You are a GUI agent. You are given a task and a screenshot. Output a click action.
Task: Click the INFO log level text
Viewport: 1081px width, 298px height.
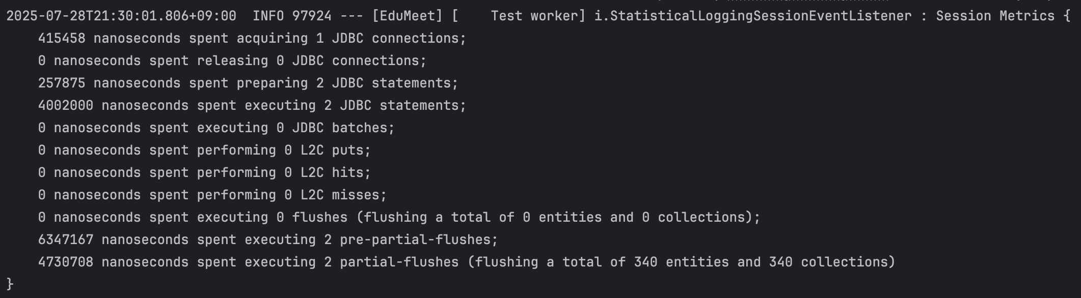(268, 16)
